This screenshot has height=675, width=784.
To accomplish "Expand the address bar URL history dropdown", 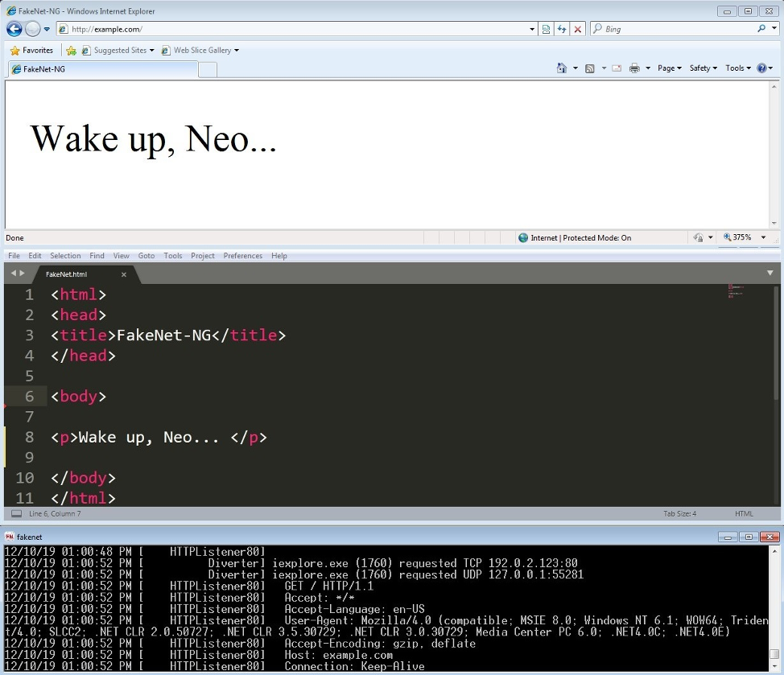I will pos(532,30).
